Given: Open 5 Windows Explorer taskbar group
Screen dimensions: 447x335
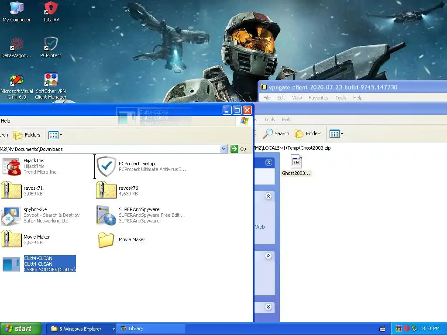Looking at the screenshot, I should point(81,329).
